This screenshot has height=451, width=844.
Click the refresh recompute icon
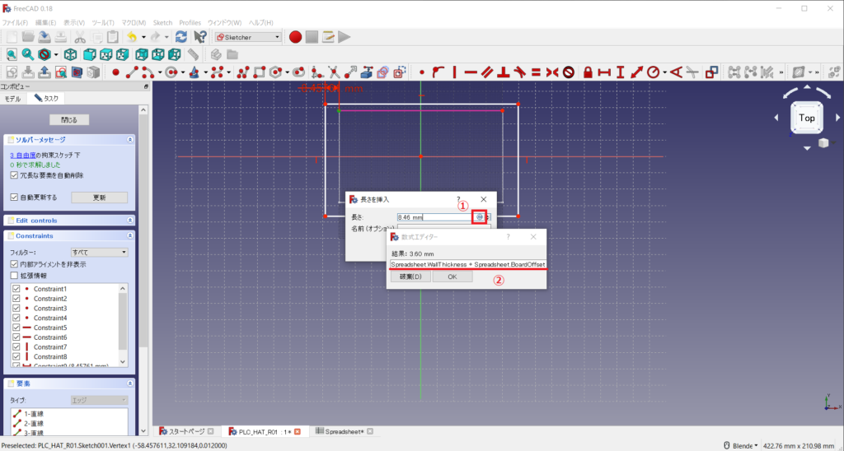click(181, 37)
